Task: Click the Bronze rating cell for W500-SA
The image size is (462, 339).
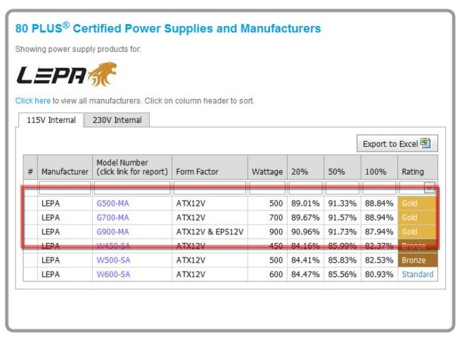Action: point(418,260)
